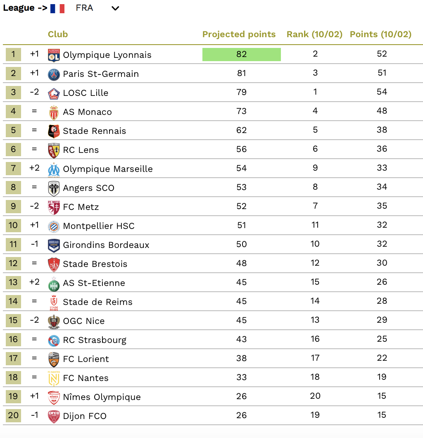423x438 pixels.
Task: Click the FC Nantes yellow logo
Action: tap(54, 378)
